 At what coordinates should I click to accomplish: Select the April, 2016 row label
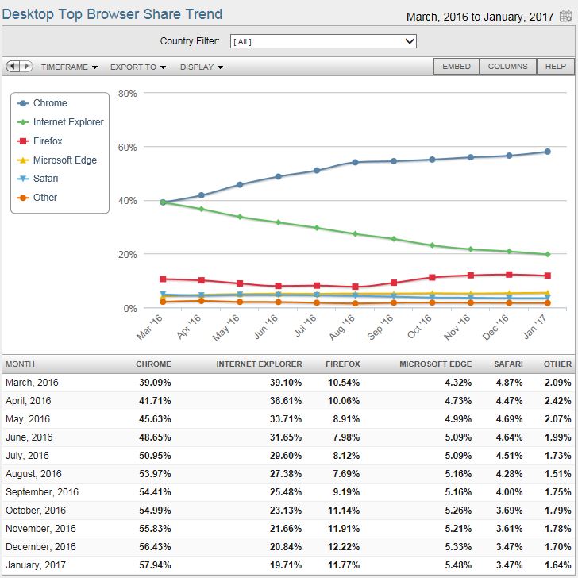[29, 401]
